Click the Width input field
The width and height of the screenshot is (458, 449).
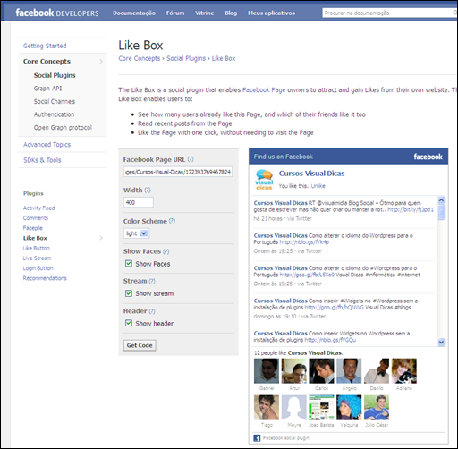(x=139, y=202)
